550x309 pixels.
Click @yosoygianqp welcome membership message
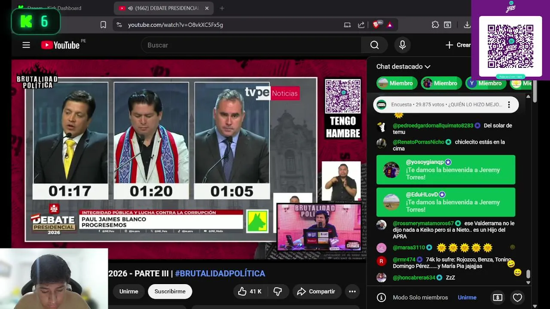pyautogui.click(x=446, y=170)
